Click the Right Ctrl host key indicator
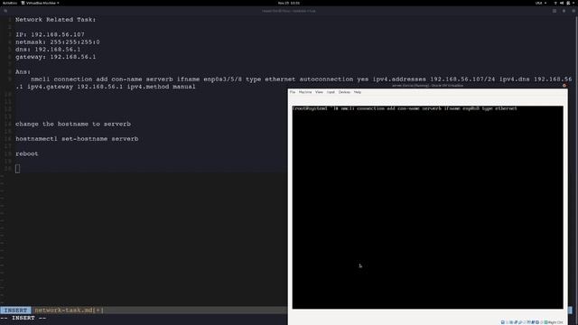 click(x=555, y=322)
